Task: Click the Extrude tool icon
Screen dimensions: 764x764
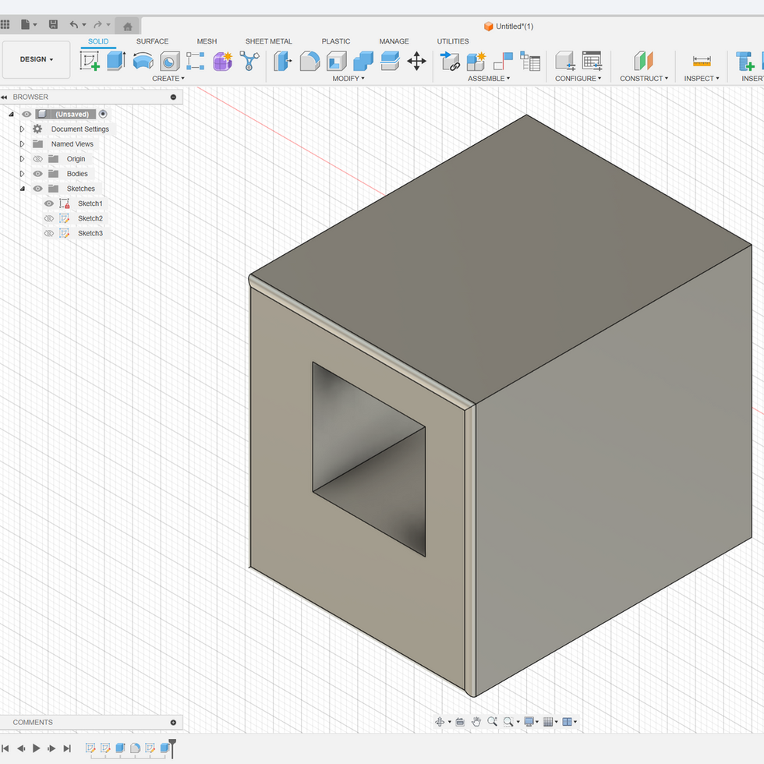Action: [116, 61]
